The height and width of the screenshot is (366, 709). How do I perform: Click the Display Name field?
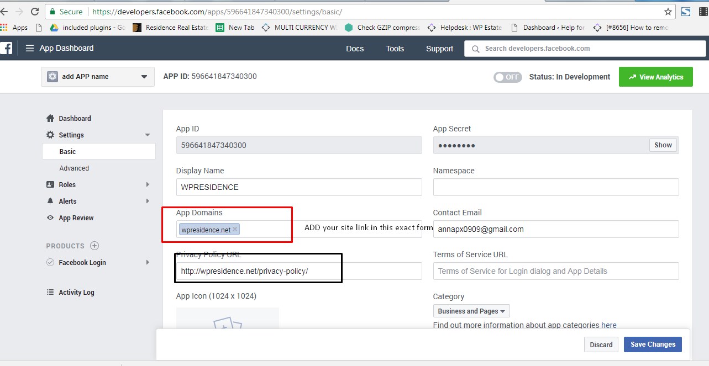coord(299,187)
